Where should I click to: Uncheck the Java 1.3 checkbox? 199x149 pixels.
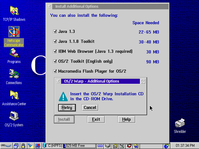click(x=55, y=32)
